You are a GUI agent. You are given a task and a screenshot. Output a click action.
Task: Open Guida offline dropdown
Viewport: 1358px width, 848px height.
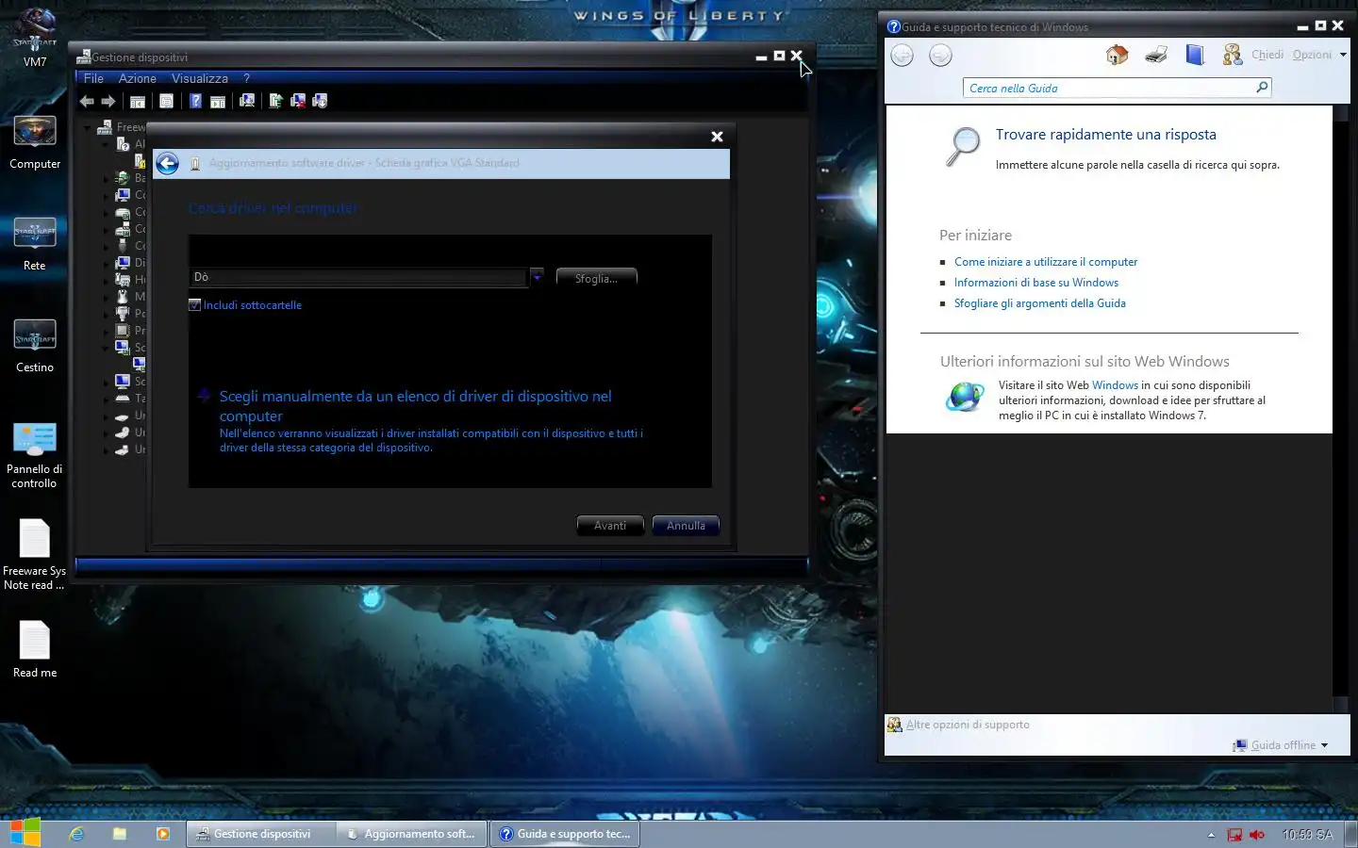pos(1281,745)
